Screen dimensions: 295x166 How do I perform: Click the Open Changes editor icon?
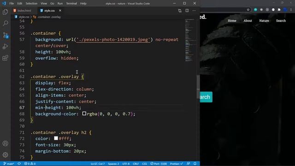coord(180,11)
